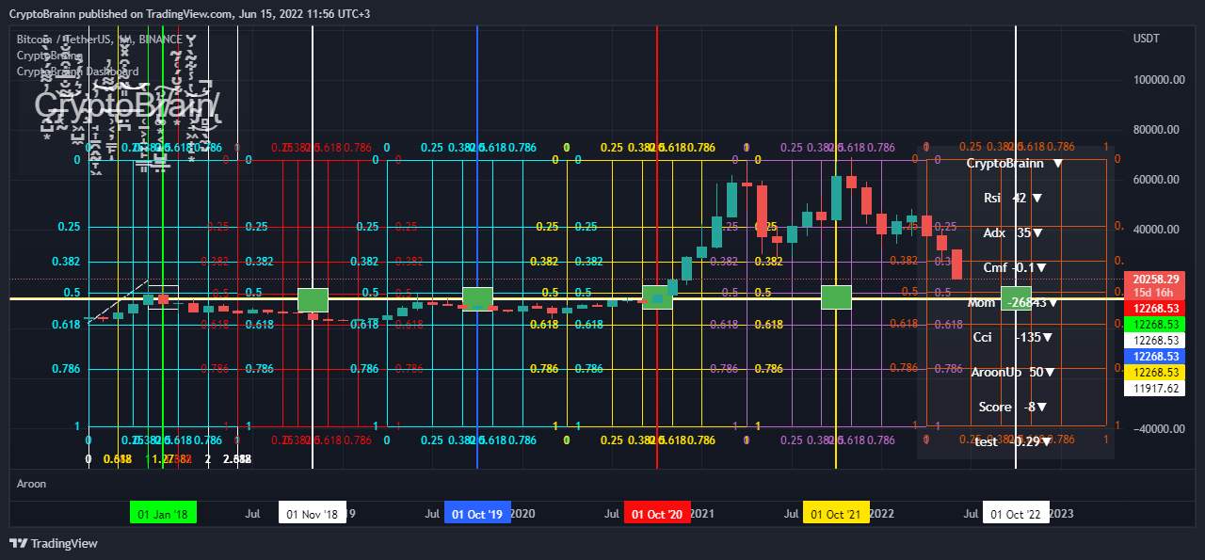Select the 01 Jan '18 date marker
This screenshot has height=560, width=1205.
tap(163, 515)
